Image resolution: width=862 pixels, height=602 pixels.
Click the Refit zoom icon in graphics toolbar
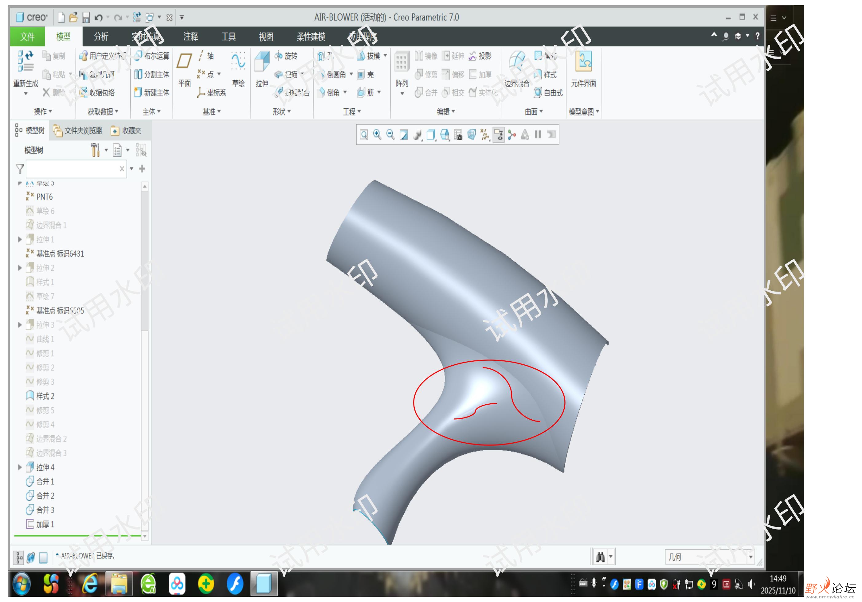pos(364,135)
